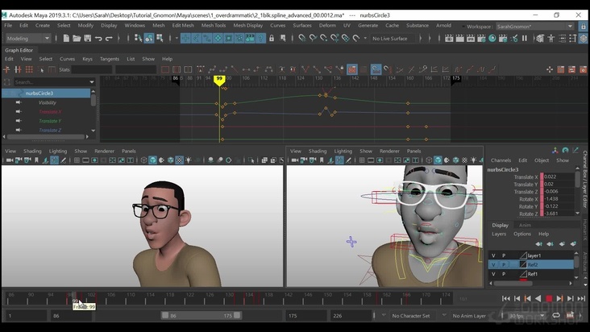
Task: Toggle mute icon for Visibility channel
Action: (x=19, y=102)
